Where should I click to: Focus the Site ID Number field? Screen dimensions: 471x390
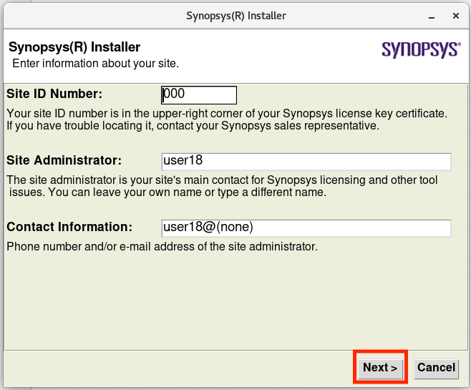[199, 95]
